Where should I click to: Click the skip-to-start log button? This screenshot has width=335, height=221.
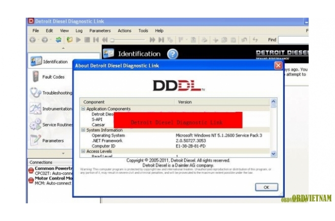(96, 40)
